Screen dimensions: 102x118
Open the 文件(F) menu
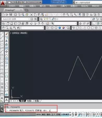[x=12, y=6]
